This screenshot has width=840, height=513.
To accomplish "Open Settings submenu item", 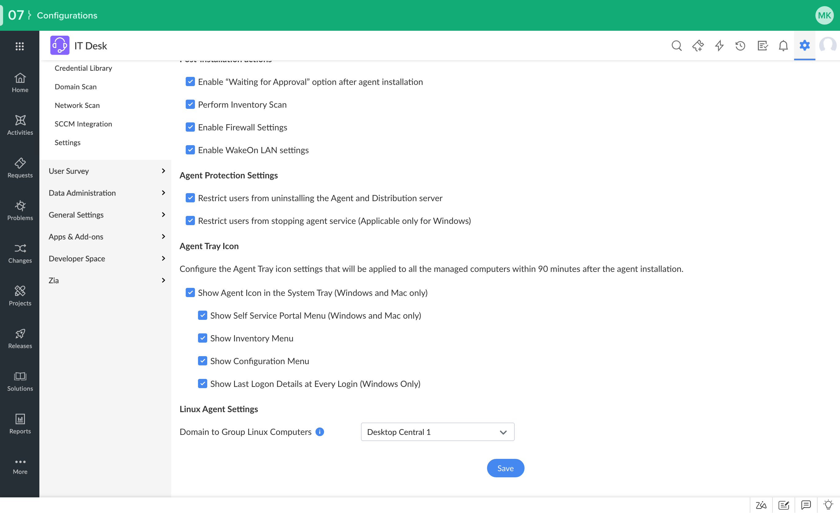I will 68,143.
